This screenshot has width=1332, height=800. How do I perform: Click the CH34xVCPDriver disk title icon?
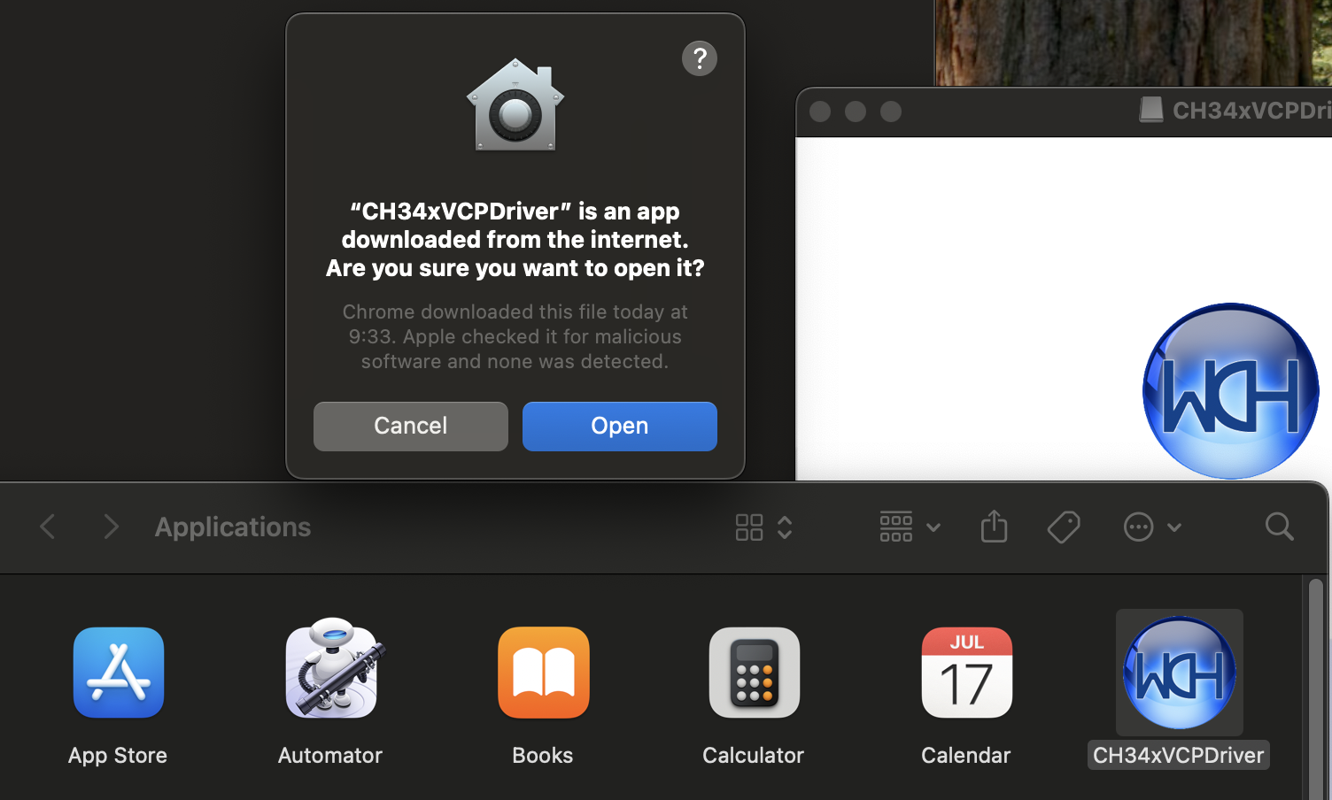[x=1151, y=111]
